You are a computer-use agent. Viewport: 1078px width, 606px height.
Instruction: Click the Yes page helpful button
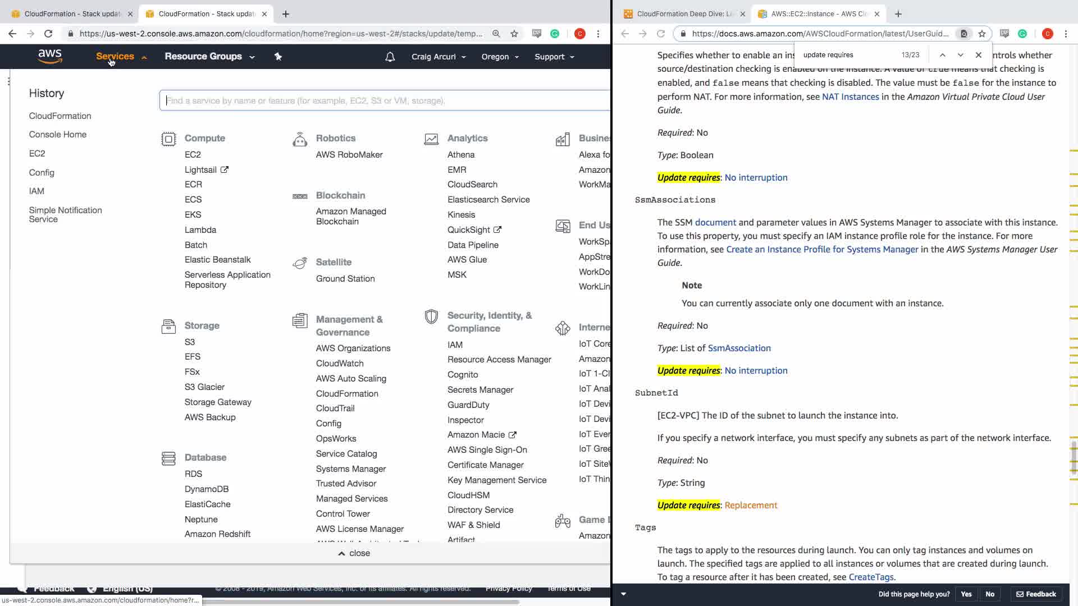(966, 594)
